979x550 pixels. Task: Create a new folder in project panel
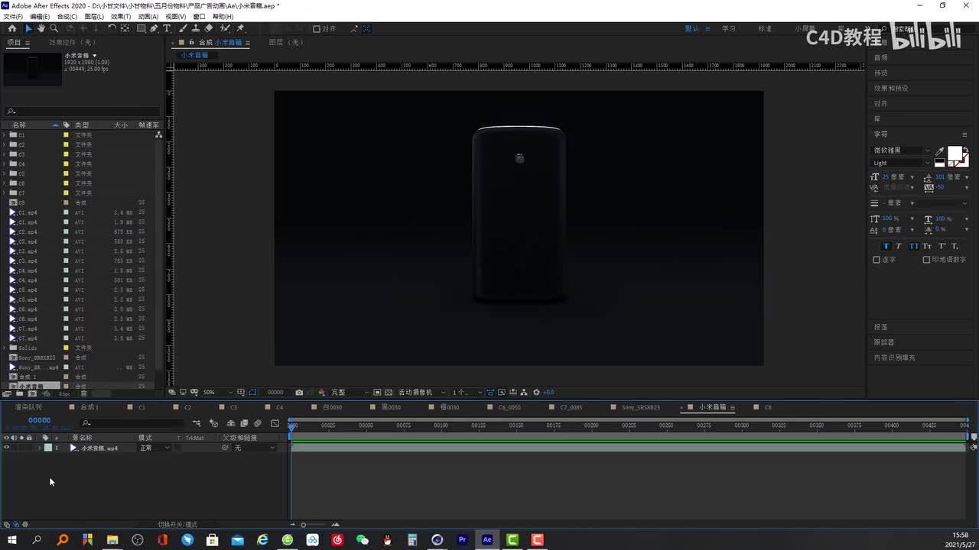tap(19, 394)
